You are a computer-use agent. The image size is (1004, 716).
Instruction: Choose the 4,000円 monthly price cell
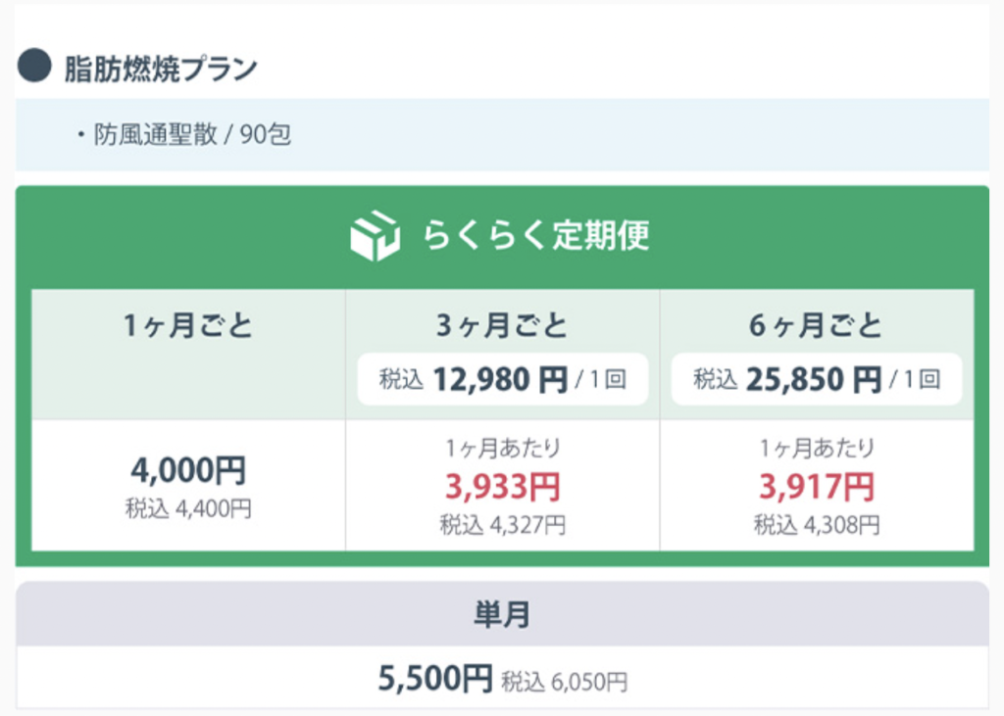point(188,470)
